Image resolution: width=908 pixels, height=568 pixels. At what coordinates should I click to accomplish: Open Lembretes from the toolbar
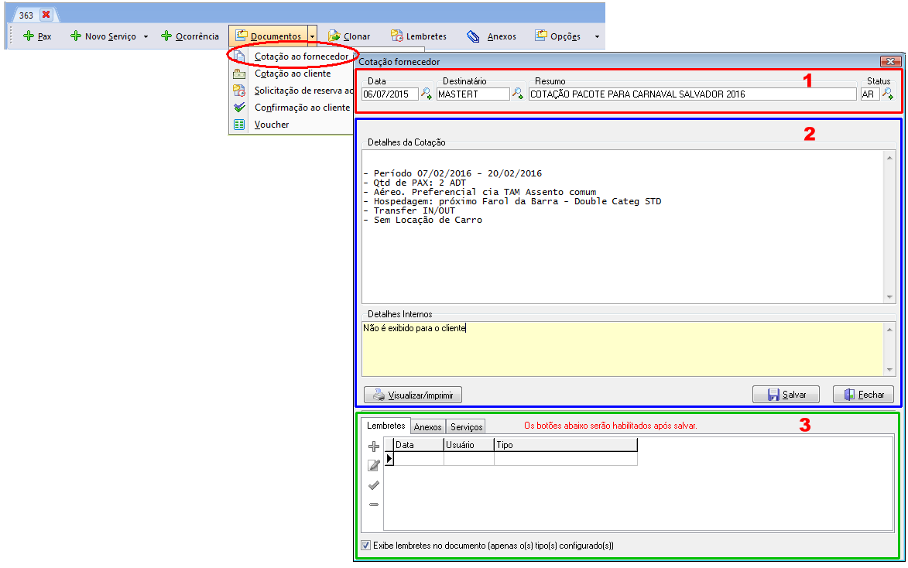pyautogui.click(x=419, y=36)
